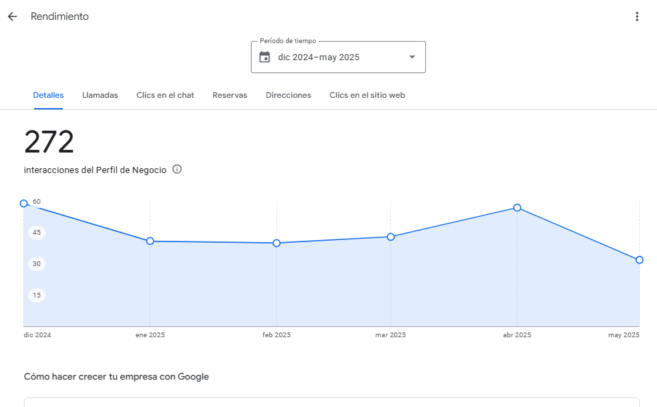Image resolution: width=657 pixels, height=407 pixels.
Task: Select the ene 2025 chart data point
Action: tap(150, 241)
